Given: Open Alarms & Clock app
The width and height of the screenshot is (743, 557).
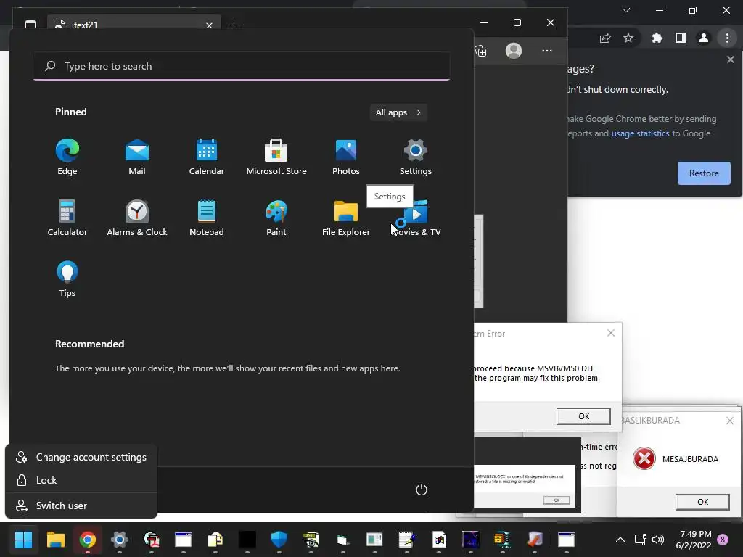Looking at the screenshot, I should click(x=137, y=218).
